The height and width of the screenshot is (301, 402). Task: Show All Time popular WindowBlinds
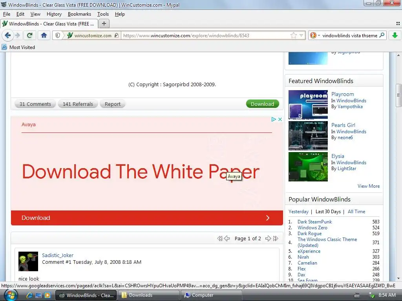(356, 211)
